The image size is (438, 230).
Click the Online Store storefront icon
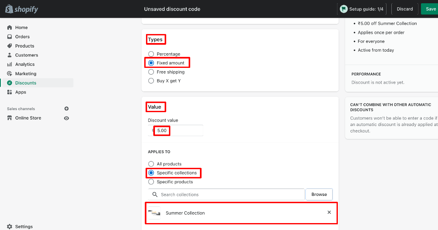point(9,118)
